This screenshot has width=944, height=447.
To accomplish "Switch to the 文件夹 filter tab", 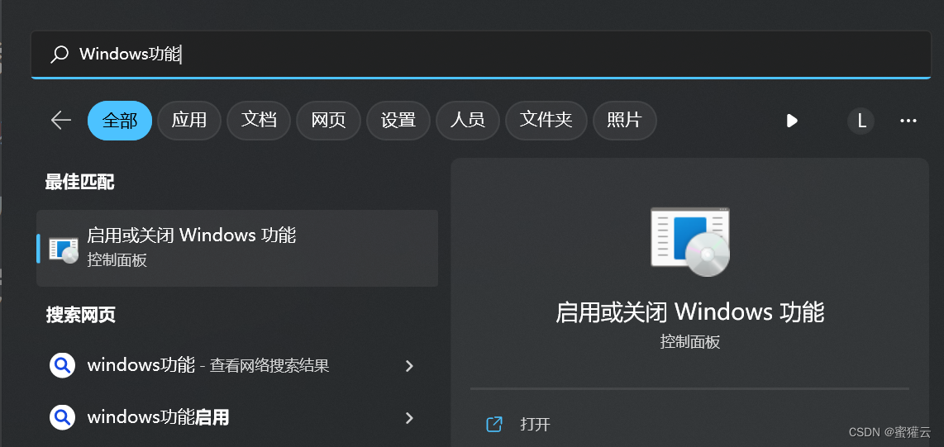I will pyautogui.click(x=546, y=121).
